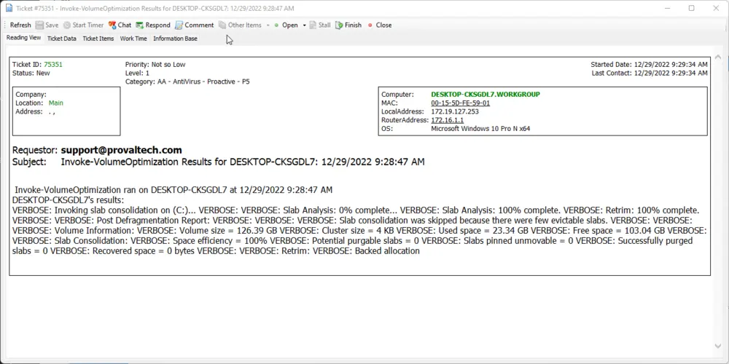
Task: Expand the Open status dropdown arrow
Action: click(304, 25)
